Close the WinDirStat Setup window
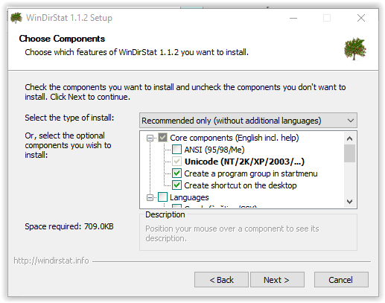The image size is (385, 303). [x=361, y=18]
